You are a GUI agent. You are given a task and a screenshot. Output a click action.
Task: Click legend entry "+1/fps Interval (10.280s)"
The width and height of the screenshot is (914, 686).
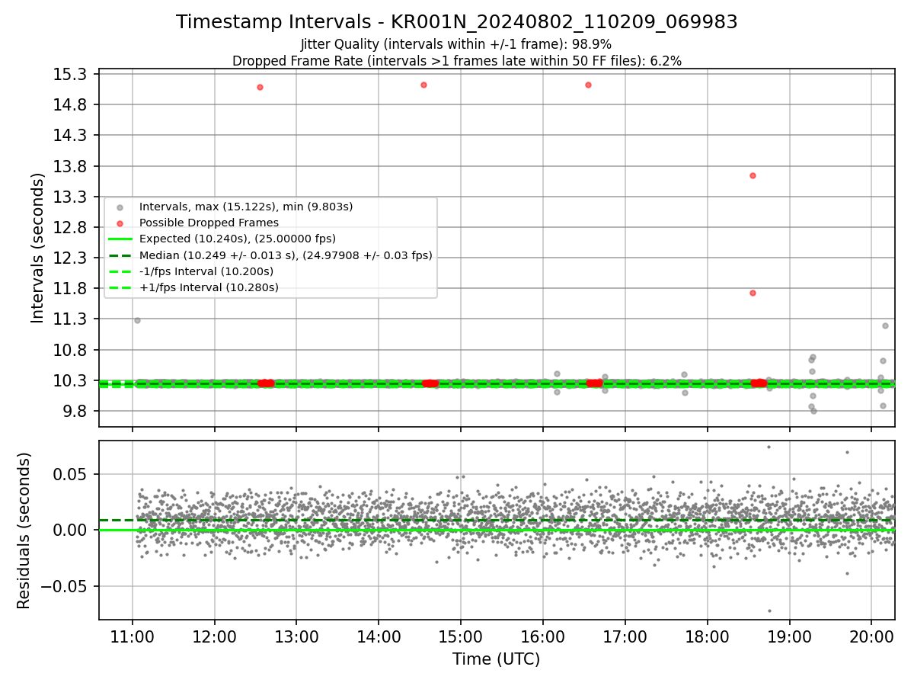click(209, 287)
